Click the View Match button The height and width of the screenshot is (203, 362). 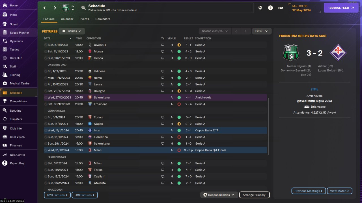pos(339,191)
